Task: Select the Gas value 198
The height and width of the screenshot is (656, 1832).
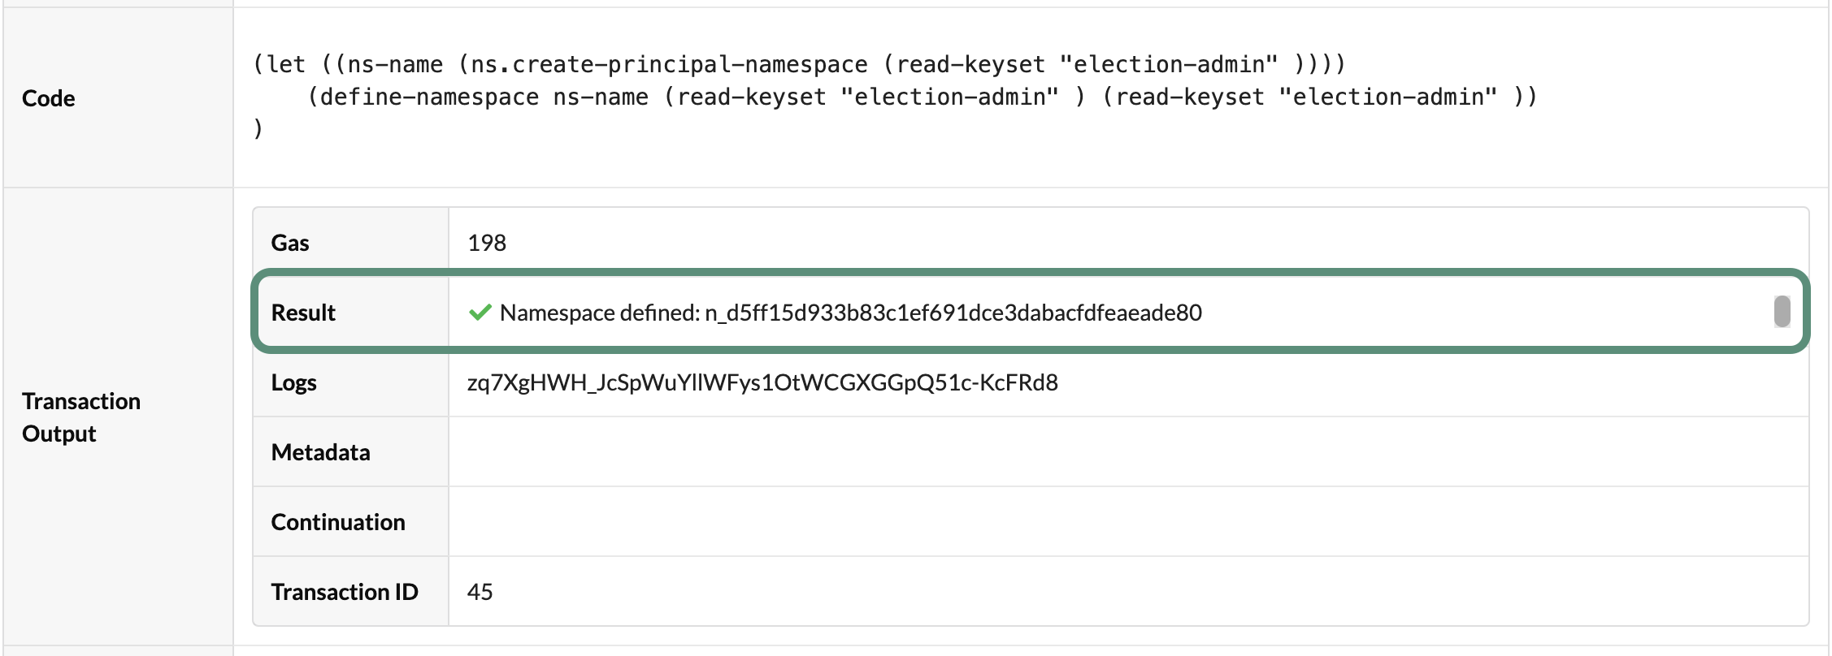Action: pos(488,242)
